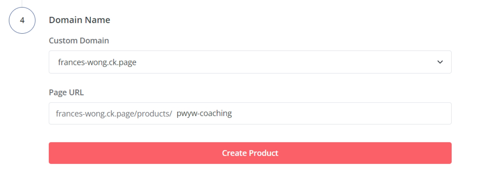488x178 pixels.
Task: Click middle of Custom Domain select box
Action: [250, 62]
